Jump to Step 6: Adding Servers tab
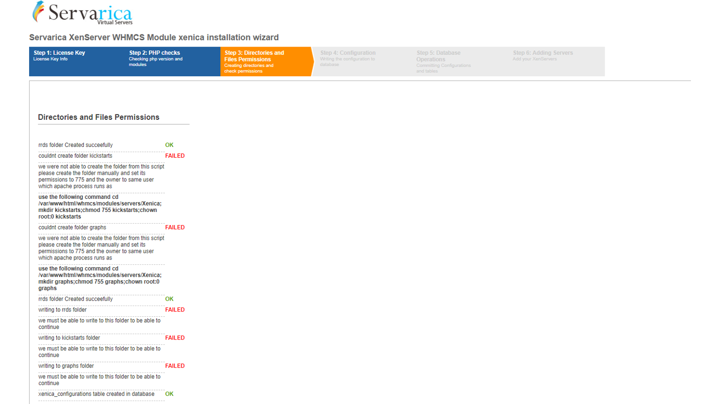This screenshot has width=721, height=404. pyautogui.click(x=557, y=62)
